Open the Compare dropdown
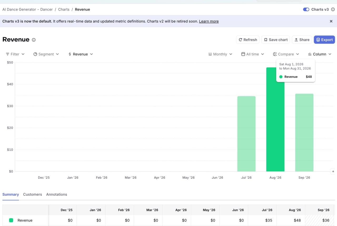 coord(286,54)
